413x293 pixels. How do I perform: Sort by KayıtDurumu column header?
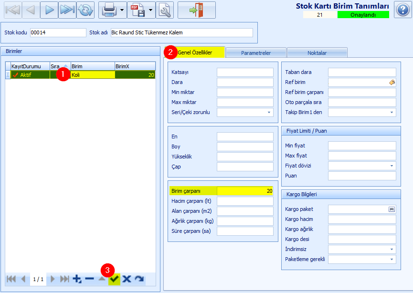pos(30,66)
